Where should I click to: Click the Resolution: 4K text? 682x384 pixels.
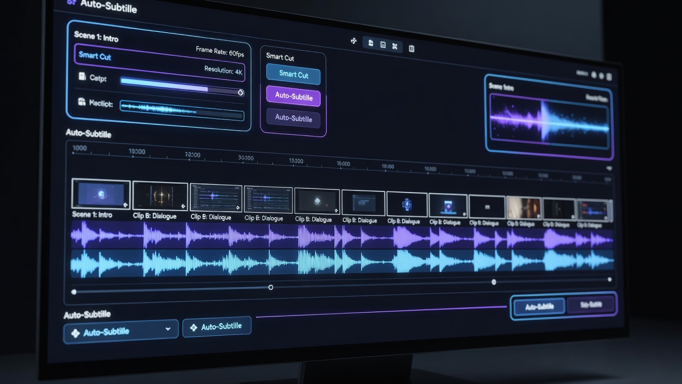tap(224, 70)
